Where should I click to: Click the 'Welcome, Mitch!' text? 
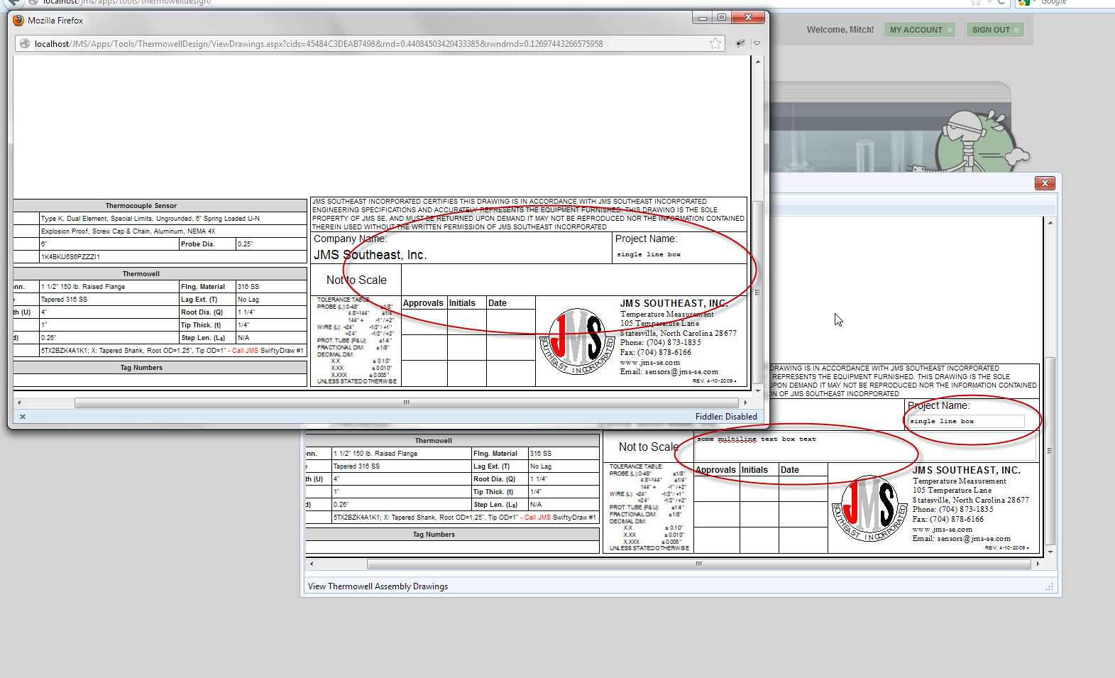840,30
